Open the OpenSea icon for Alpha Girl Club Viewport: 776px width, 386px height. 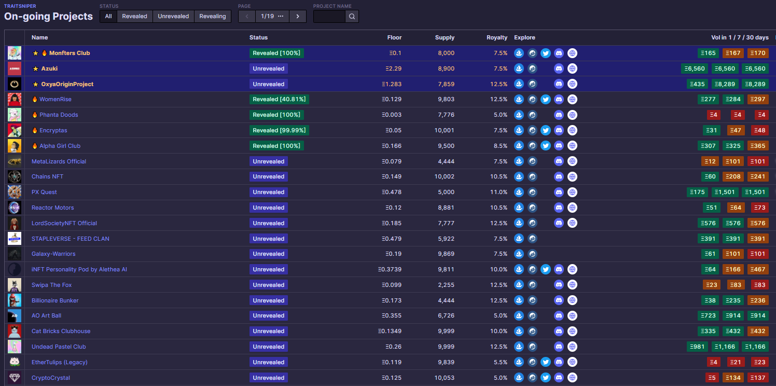519,146
